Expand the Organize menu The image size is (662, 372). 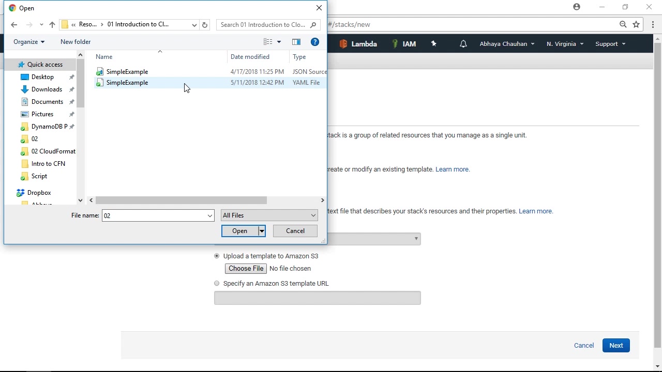pos(29,42)
